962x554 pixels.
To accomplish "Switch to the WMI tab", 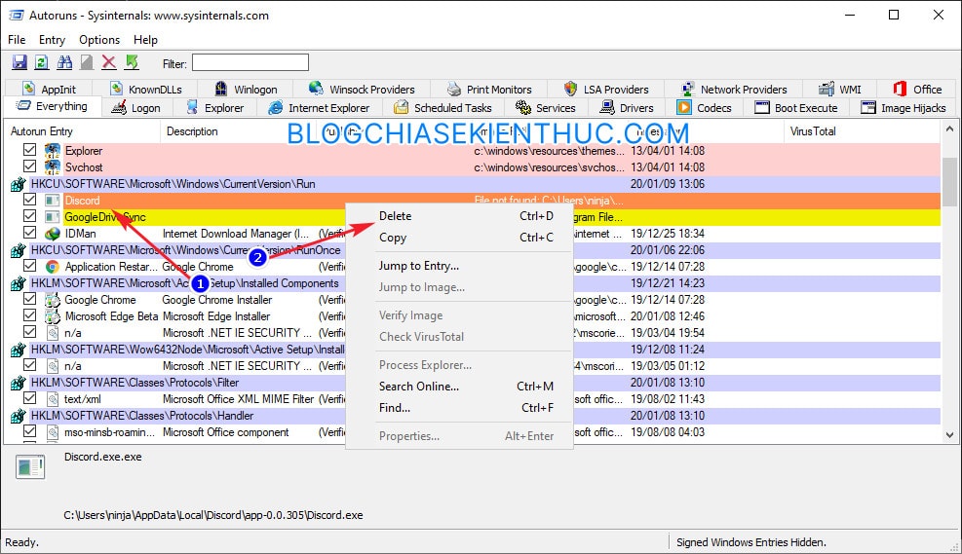I will click(840, 90).
